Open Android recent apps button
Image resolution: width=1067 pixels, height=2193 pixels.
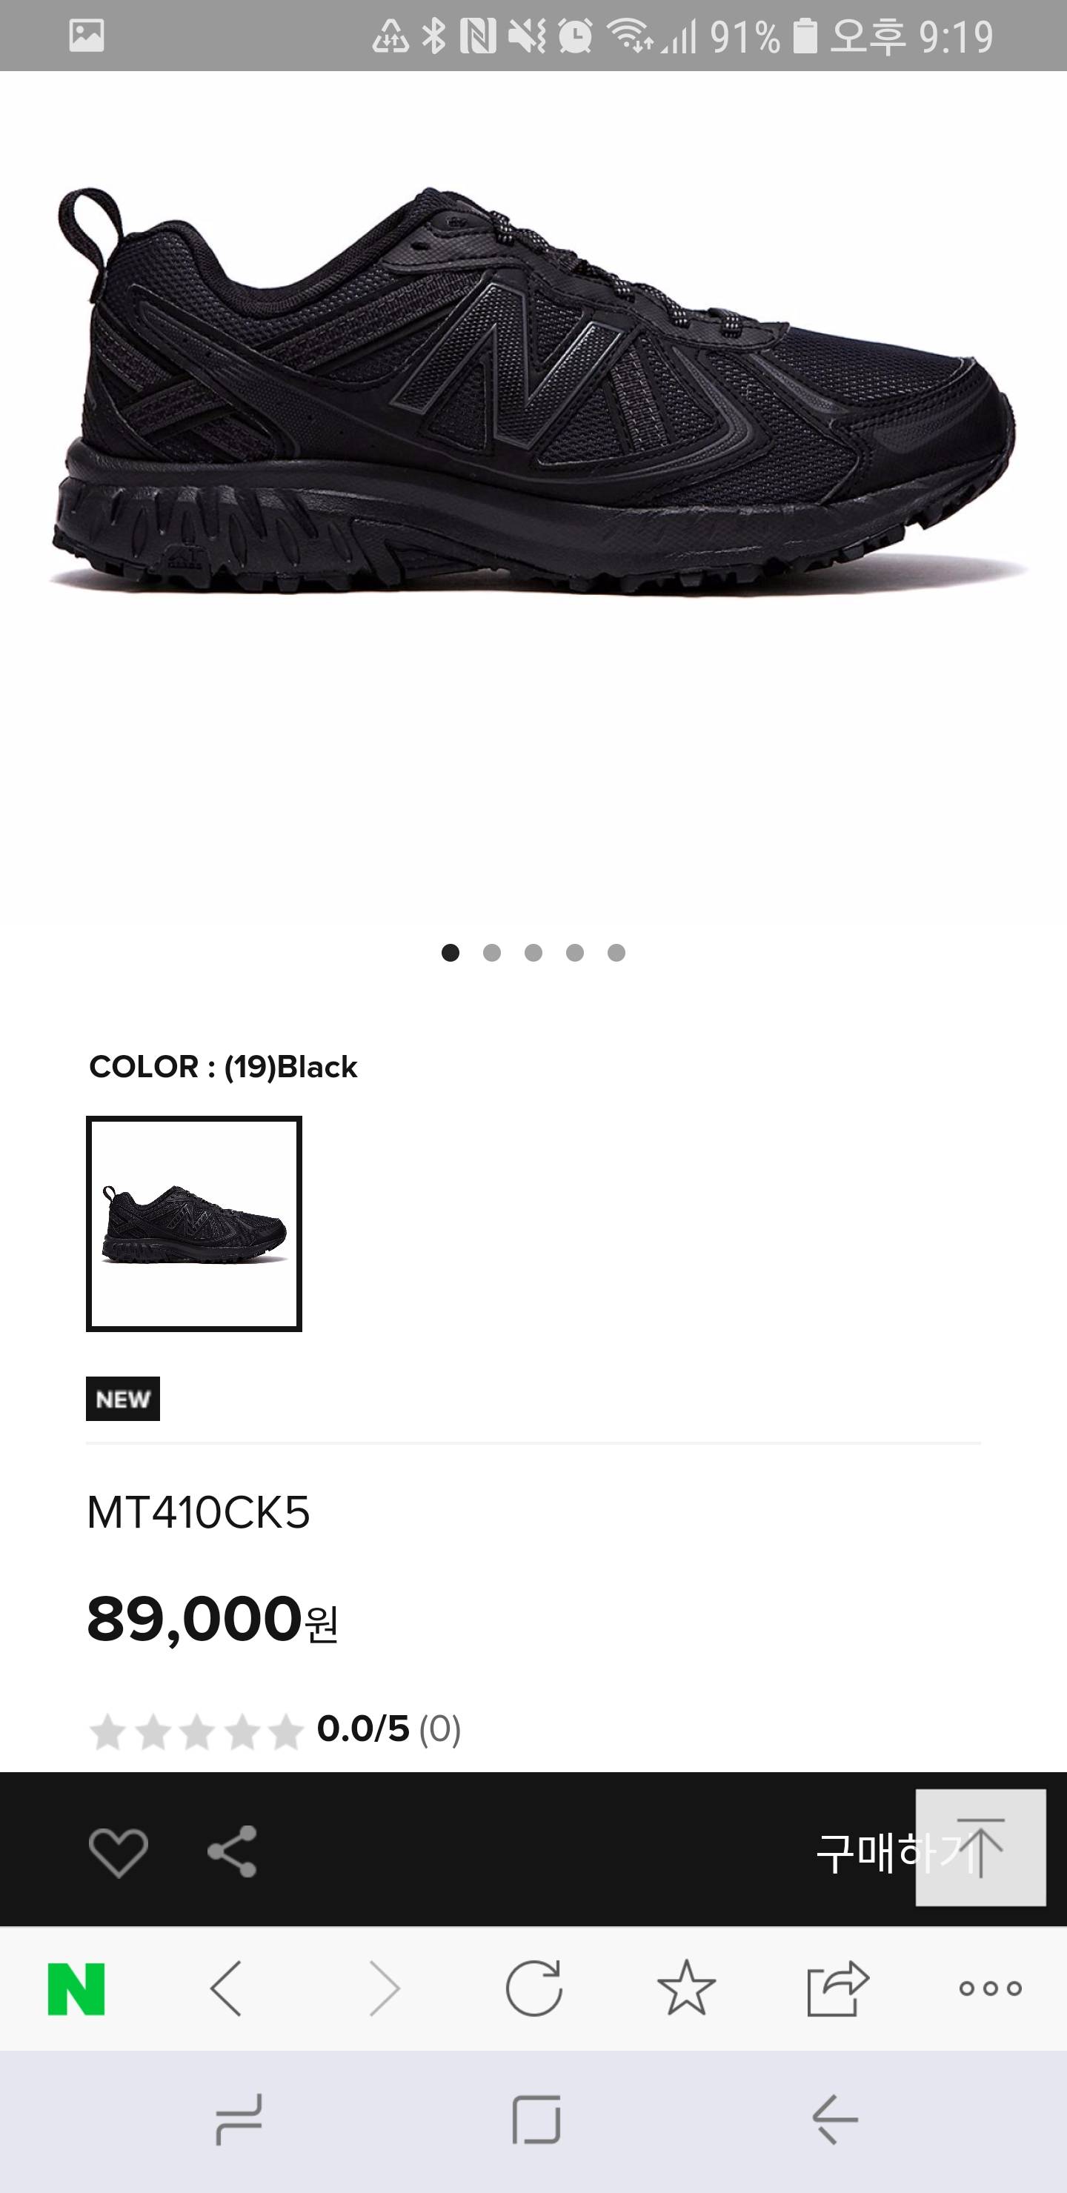tap(239, 2119)
